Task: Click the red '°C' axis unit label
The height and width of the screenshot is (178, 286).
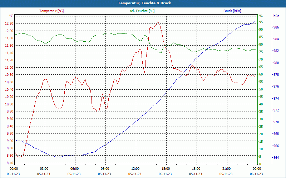Action: (11, 16)
